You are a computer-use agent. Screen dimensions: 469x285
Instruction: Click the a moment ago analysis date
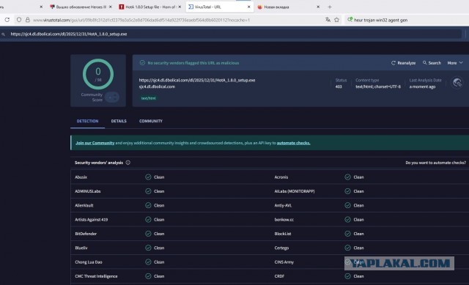coord(422,86)
